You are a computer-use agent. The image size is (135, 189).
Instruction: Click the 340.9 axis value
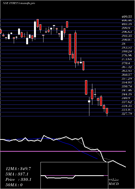(126, 98)
